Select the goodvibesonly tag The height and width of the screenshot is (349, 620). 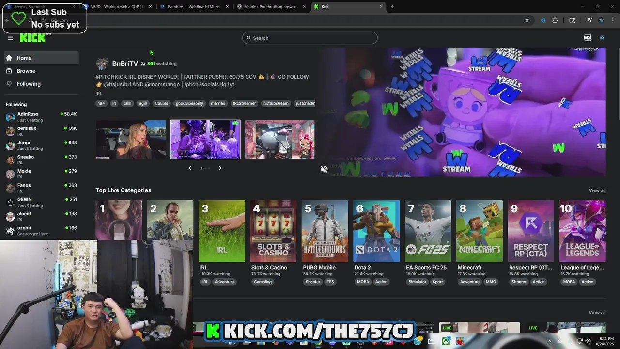tap(189, 103)
